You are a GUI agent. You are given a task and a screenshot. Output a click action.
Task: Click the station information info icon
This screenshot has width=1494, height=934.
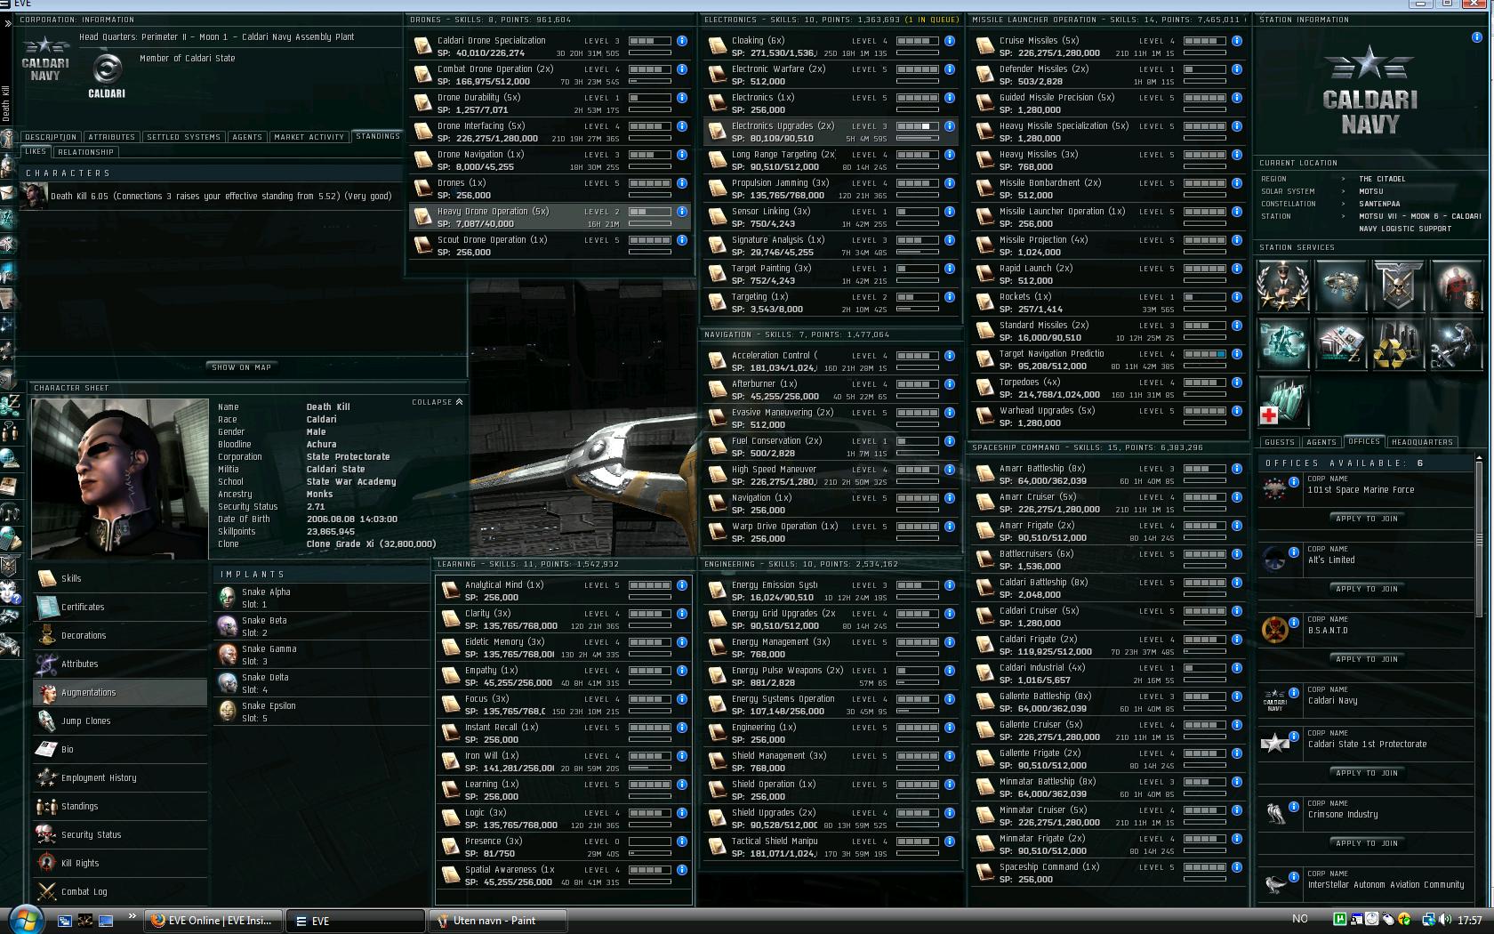(x=1477, y=37)
